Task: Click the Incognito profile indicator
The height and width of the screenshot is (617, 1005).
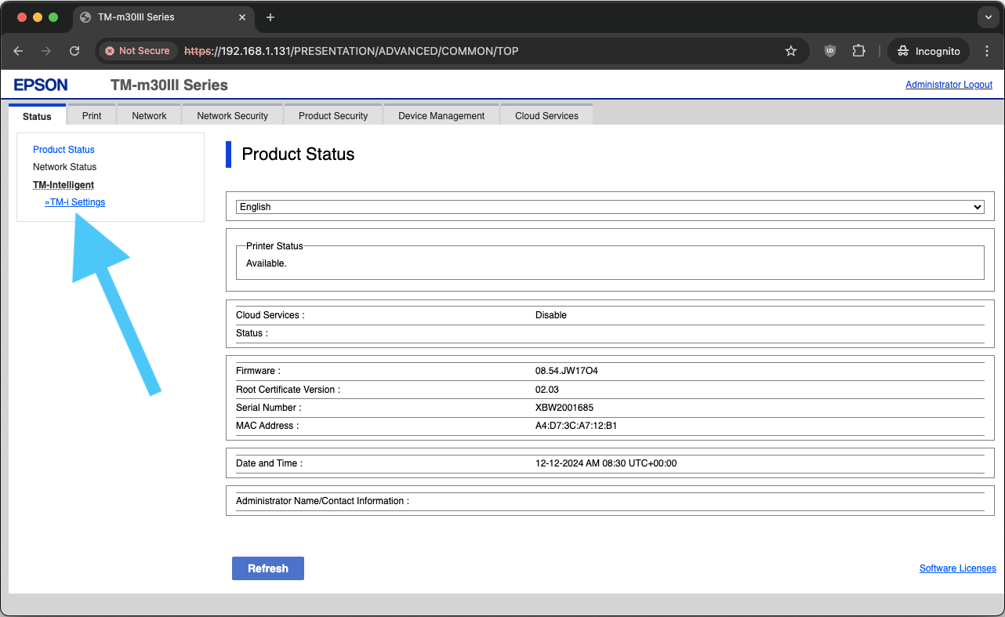Action: tap(929, 51)
